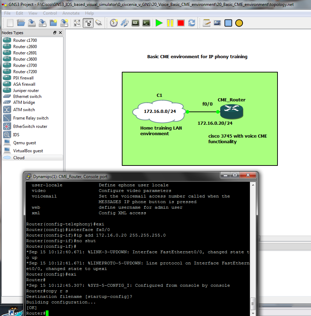Select Juniper router node type

32,91
